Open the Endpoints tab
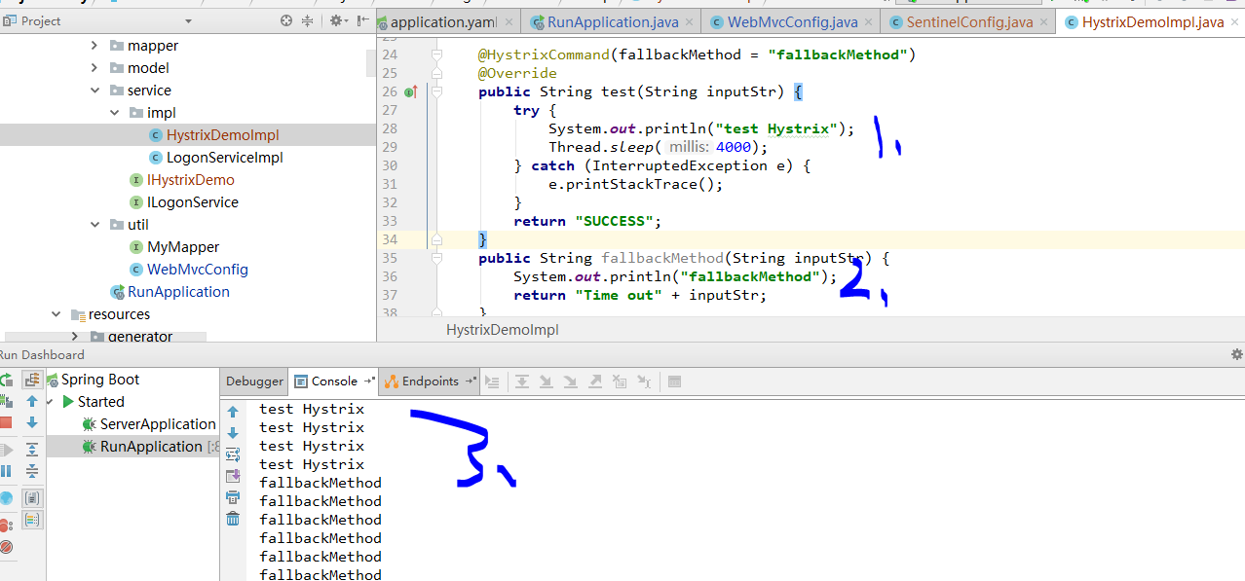Viewport: 1245px width, 581px height. tap(429, 381)
